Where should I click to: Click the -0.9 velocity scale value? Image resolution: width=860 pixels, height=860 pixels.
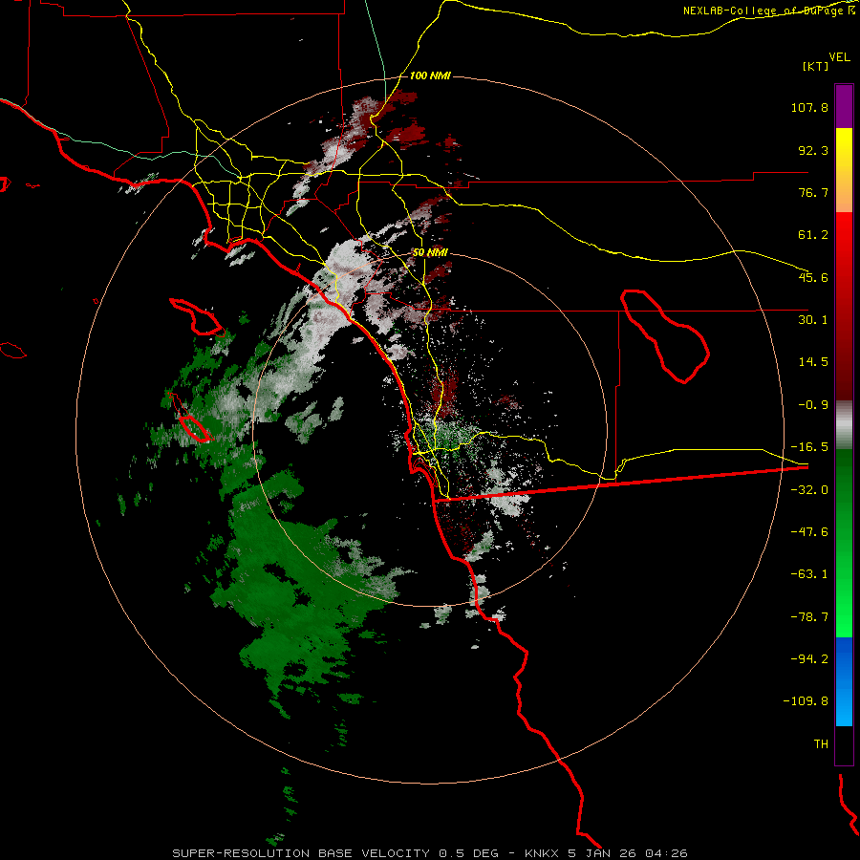pos(813,405)
